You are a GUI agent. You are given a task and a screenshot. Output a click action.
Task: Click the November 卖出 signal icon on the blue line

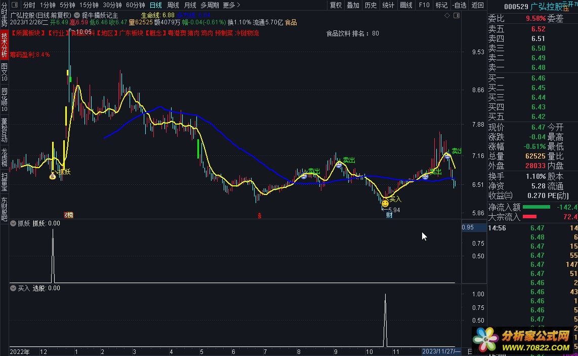pyautogui.click(x=425, y=177)
